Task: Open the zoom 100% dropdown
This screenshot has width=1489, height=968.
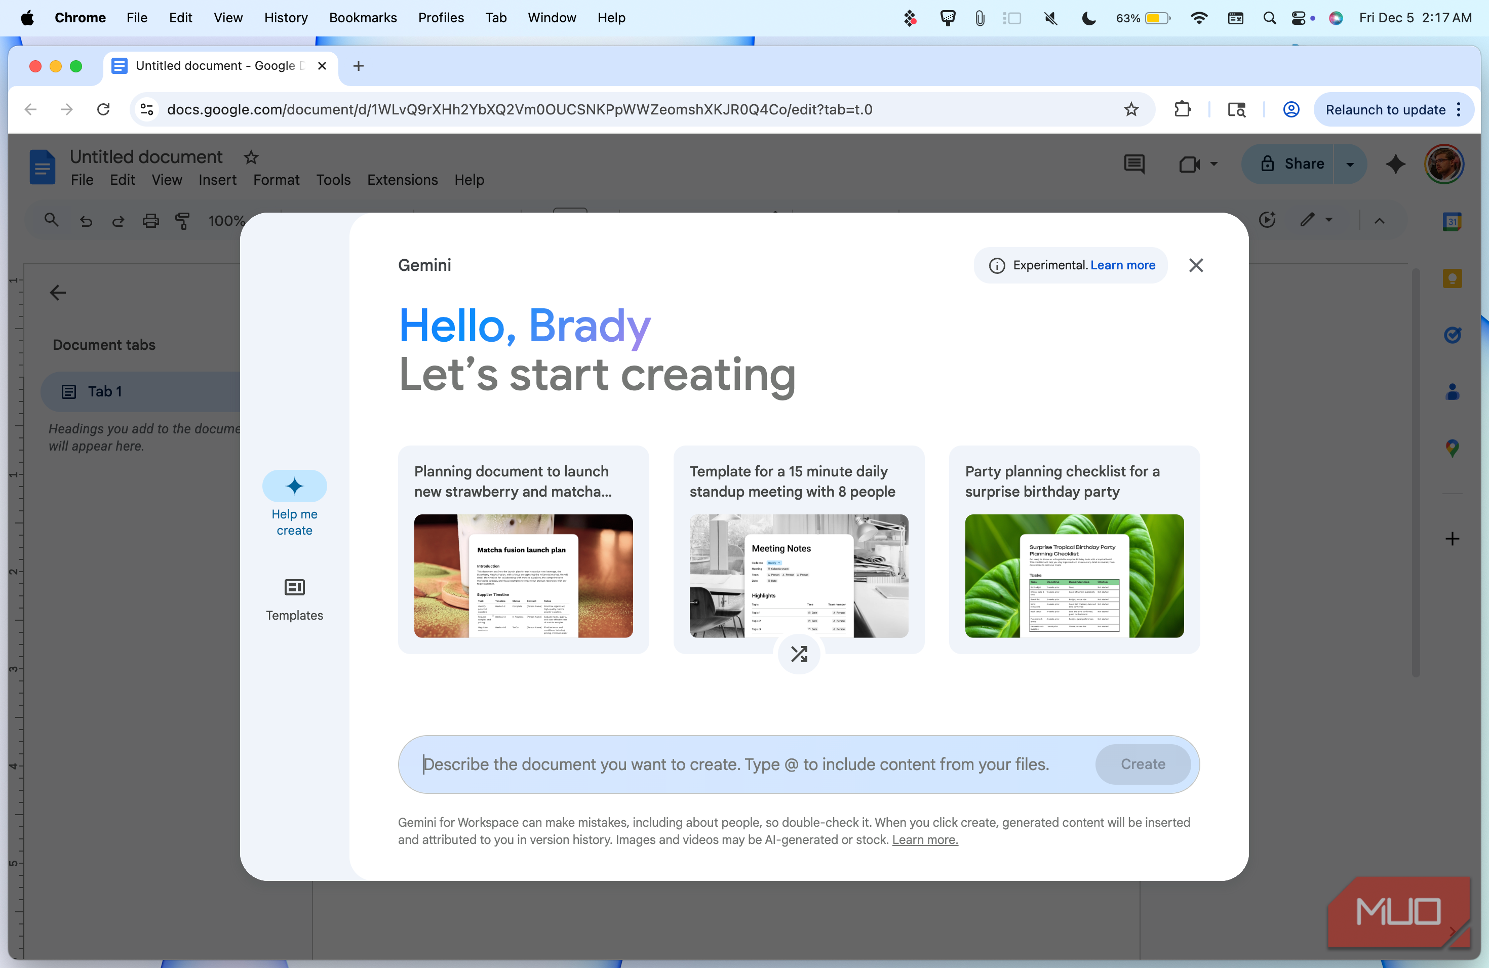Action: tap(226, 221)
